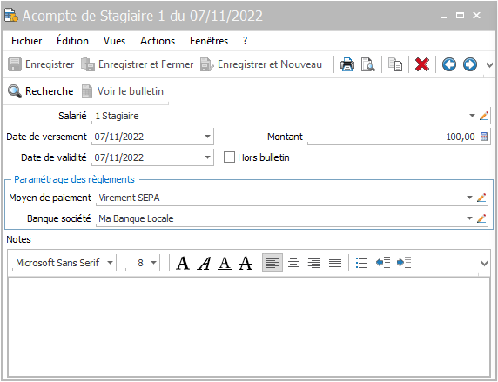The width and height of the screenshot is (498, 382).
Task: Click Enregistrer et Fermer button
Action: tap(138, 64)
